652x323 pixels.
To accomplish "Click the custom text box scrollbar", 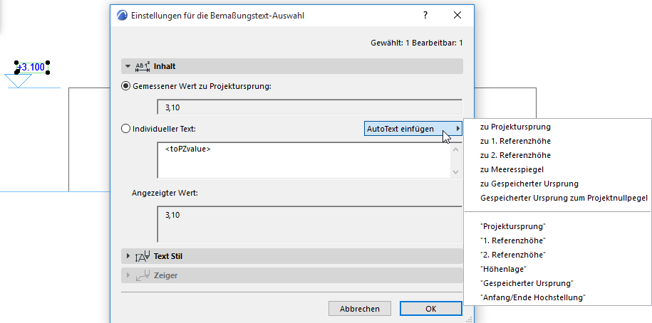I will click(x=456, y=160).
